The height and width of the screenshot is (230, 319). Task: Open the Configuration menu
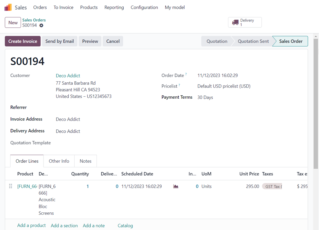point(144,7)
